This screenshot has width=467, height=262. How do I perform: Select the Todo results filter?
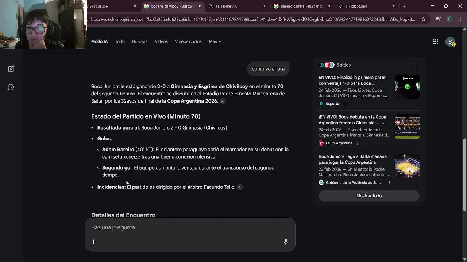(120, 41)
